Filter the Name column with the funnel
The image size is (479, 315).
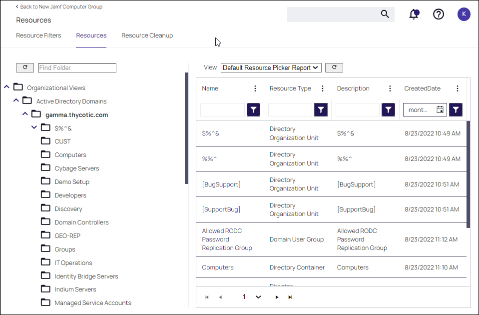(x=253, y=109)
